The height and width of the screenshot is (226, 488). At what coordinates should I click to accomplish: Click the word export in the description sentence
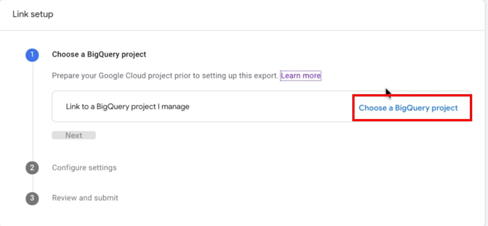266,75
